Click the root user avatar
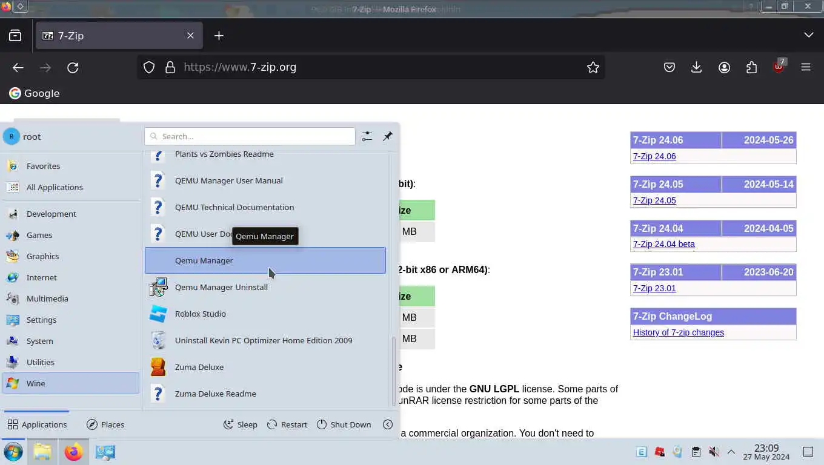This screenshot has width=824, height=465. pyautogui.click(x=12, y=136)
